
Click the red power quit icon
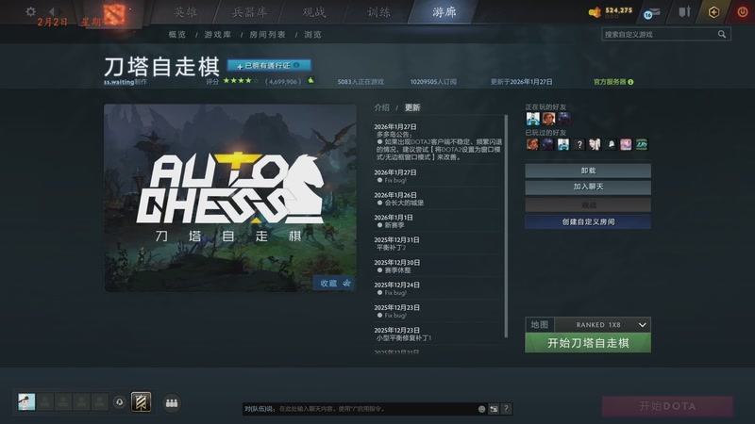[x=743, y=11]
